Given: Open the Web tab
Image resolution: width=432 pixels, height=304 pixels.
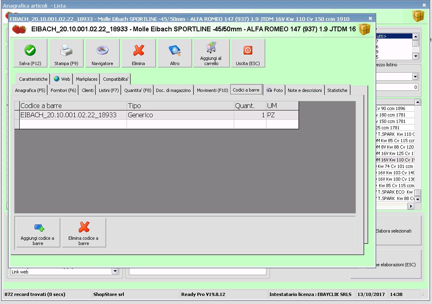Looking at the screenshot, I should pos(62,79).
